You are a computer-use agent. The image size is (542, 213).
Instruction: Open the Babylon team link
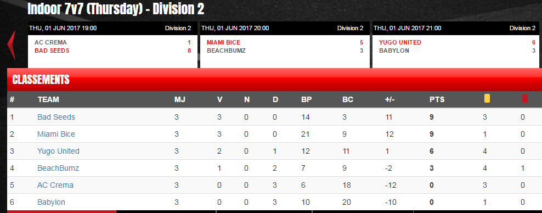[x=51, y=202]
